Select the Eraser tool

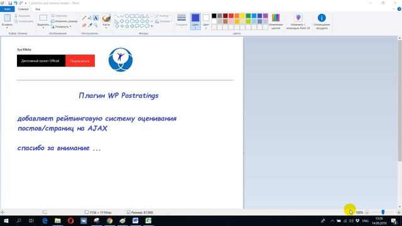[x=84, y=25]
